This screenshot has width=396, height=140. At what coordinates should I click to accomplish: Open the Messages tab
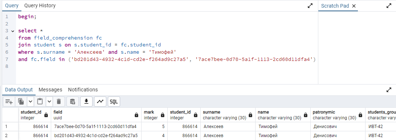point(50,90)
